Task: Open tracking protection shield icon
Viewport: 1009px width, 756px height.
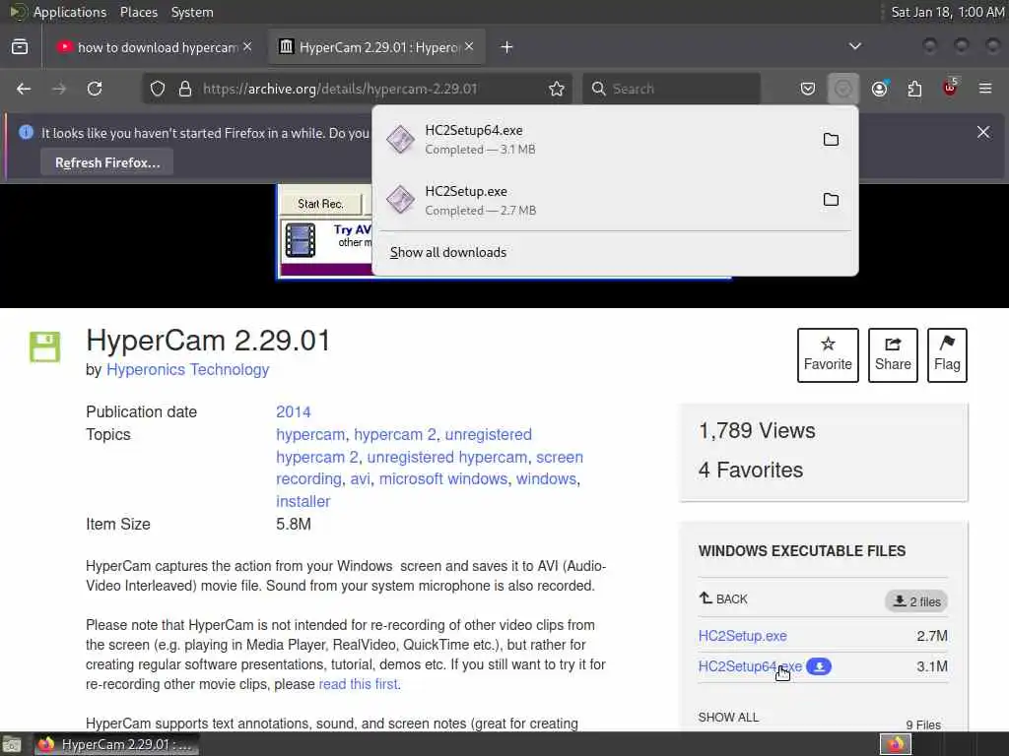Action: (157, 89)
